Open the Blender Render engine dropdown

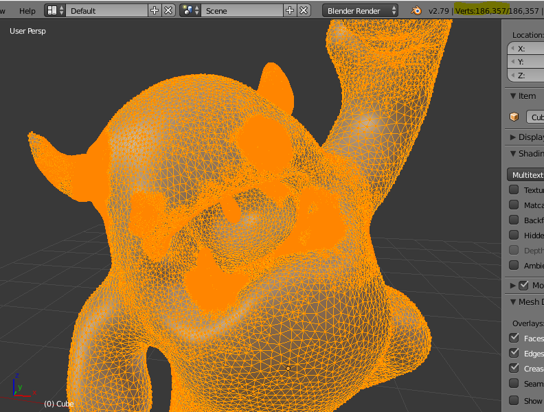click(x=360, y=11)
